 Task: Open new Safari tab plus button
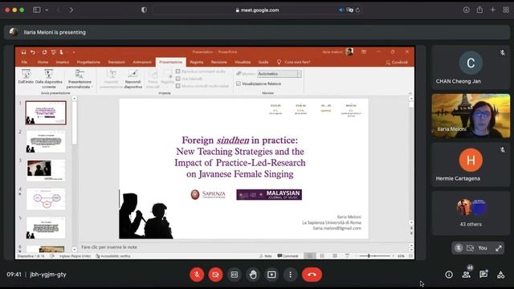[x=492, y=10]
